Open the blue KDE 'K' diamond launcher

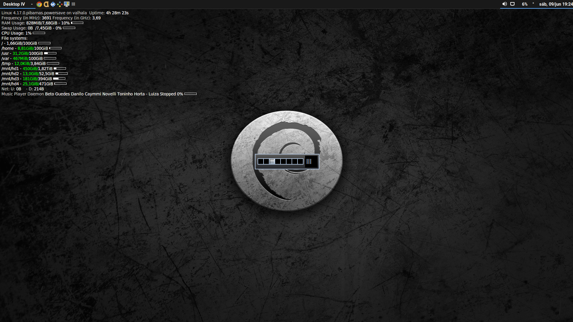point(53,4)
